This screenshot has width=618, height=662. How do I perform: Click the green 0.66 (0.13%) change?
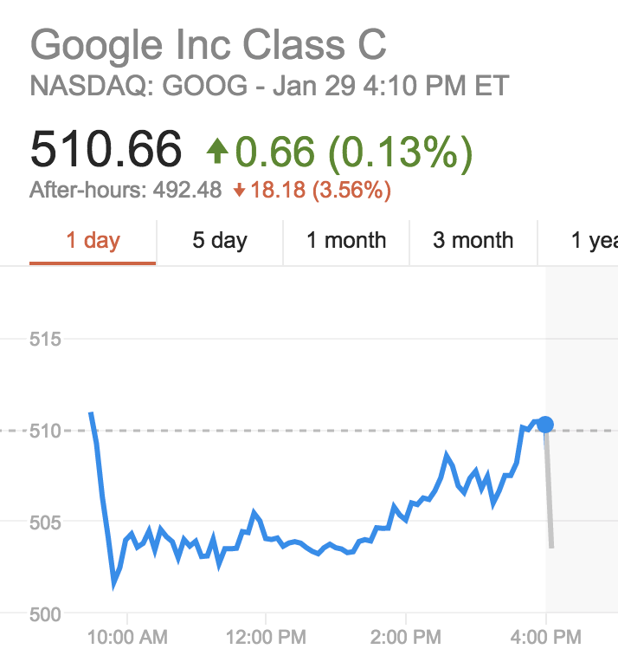click(354, 153)
